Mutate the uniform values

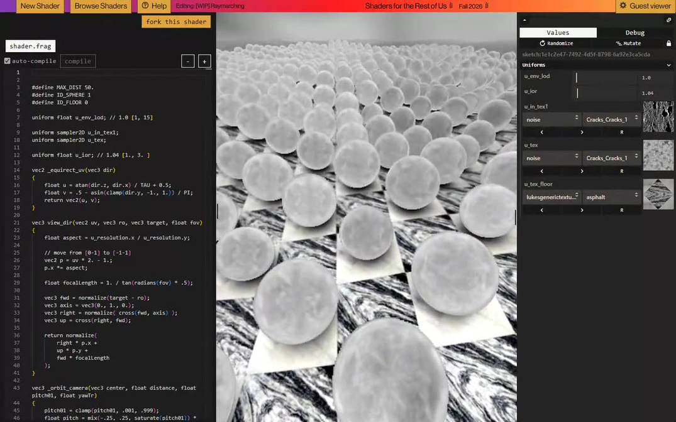click(628, 43)
